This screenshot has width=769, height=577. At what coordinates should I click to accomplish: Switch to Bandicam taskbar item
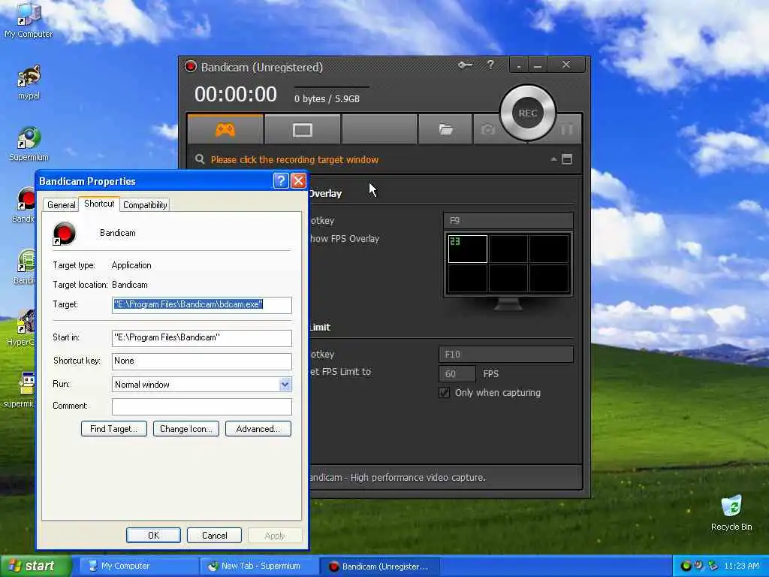(379, 566)
